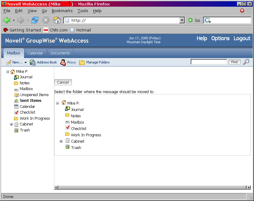Click the Trash icon in move-folder list
254x201 pixels.
click(67, 147)
